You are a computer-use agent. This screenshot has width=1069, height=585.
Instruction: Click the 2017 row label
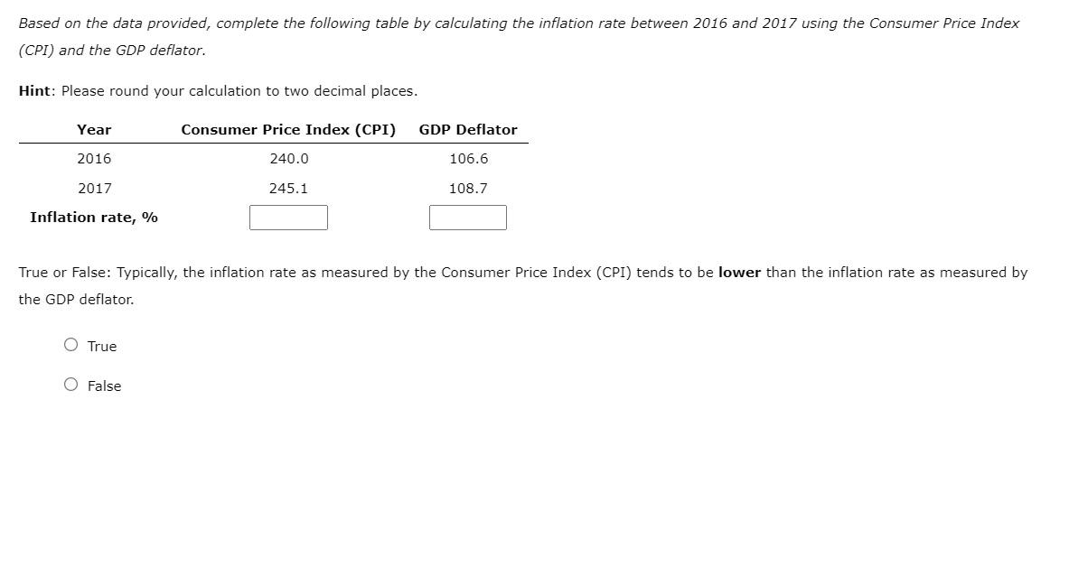[94, 188]
